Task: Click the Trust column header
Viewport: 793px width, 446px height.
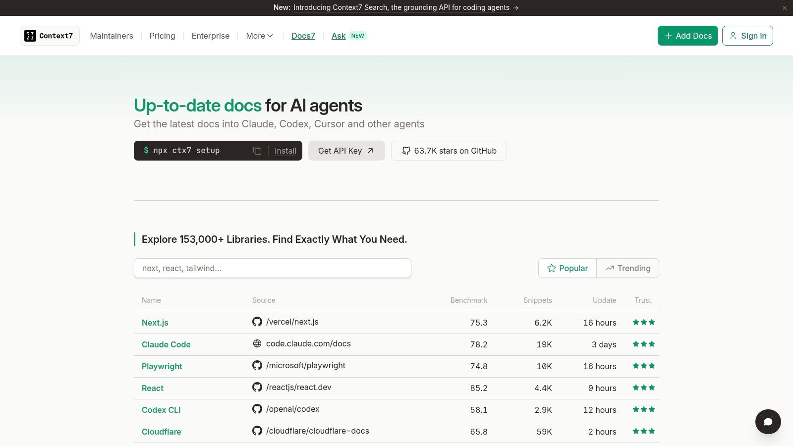Action: coord(643,300)
